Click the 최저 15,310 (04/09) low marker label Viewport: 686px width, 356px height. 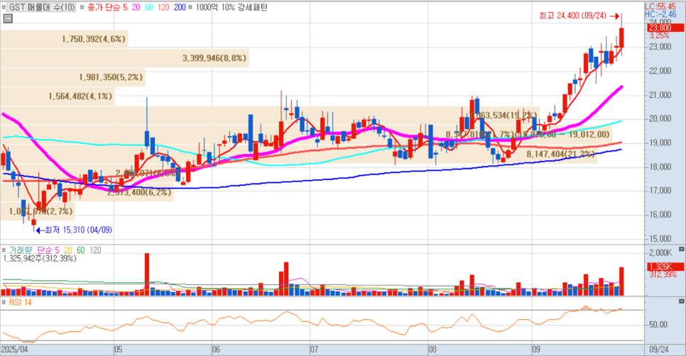(78, 230)
